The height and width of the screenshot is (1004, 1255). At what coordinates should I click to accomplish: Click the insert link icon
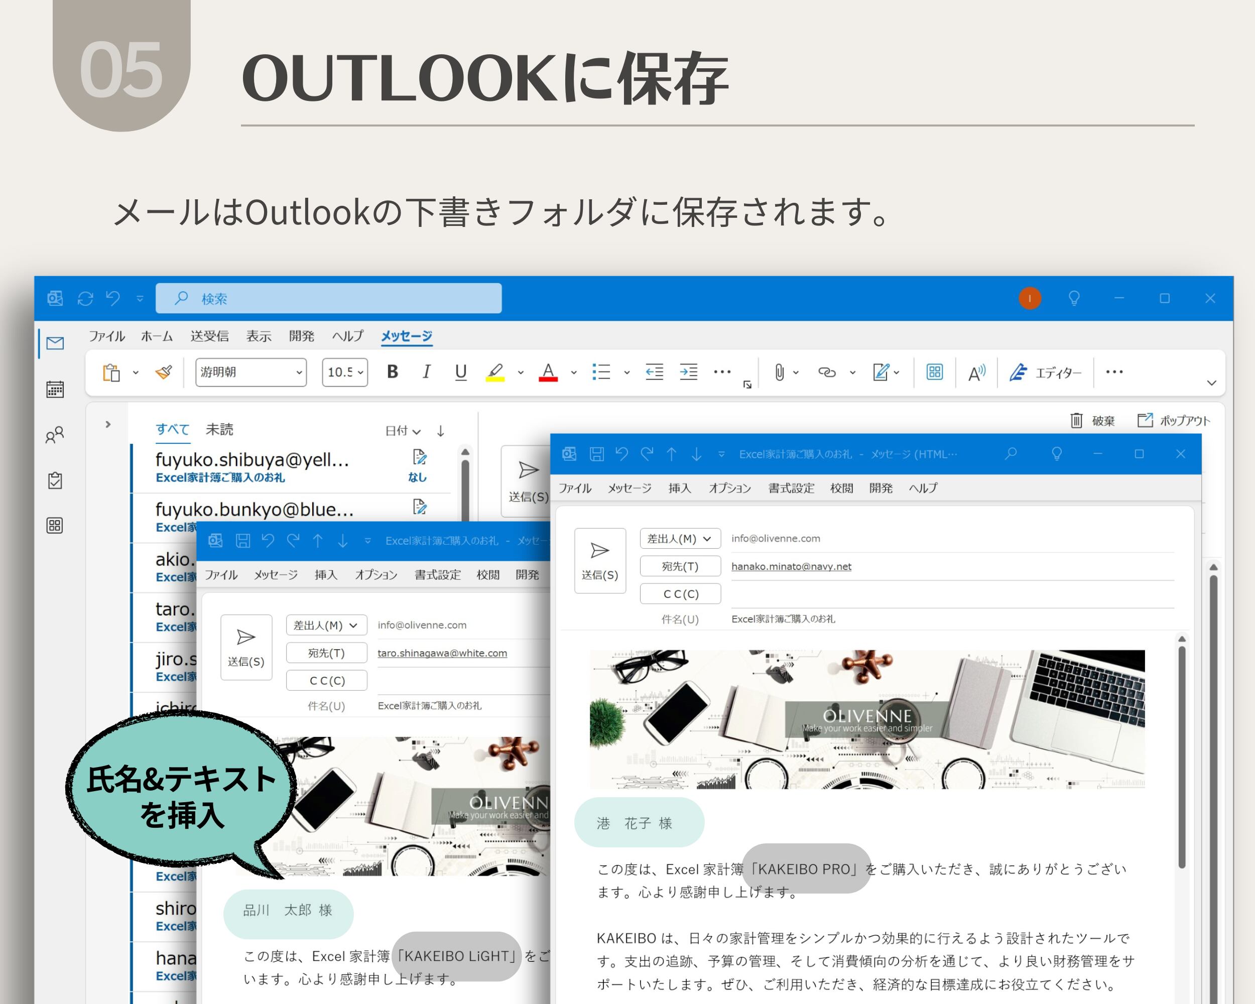pyautogui.click(x=827, y=372)
